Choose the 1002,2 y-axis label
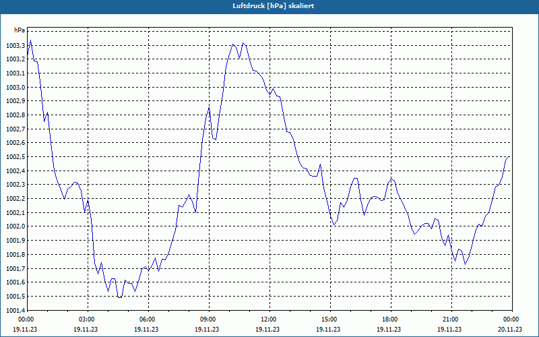Screen dimensions: 539x337 coord(15,199)
